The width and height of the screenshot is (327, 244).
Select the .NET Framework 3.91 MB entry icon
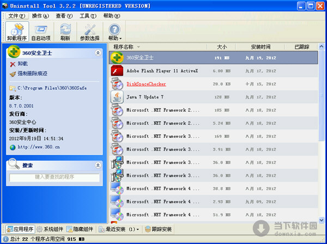tap(117, 149)
